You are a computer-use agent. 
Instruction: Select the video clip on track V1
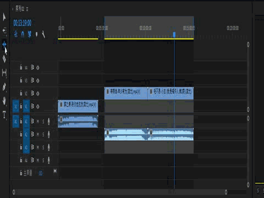pos(78,106)
